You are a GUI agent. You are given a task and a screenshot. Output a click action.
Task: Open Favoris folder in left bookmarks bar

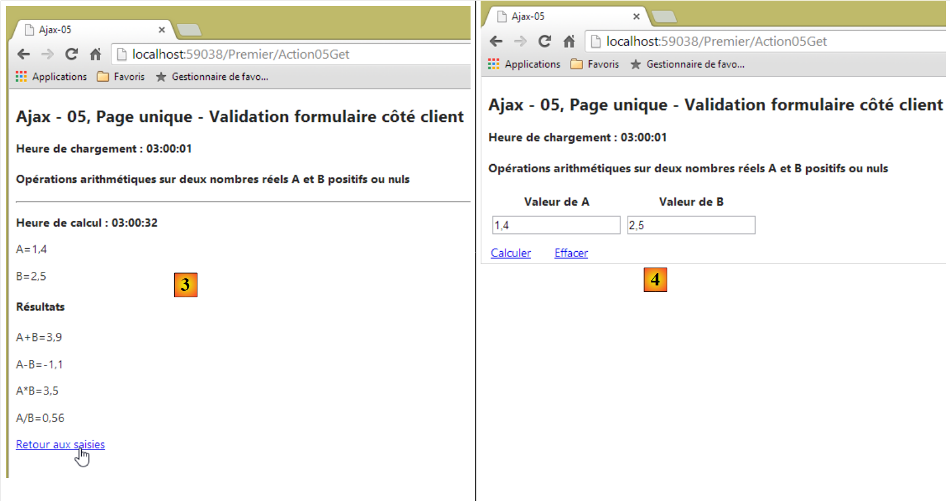pos(121,77)
